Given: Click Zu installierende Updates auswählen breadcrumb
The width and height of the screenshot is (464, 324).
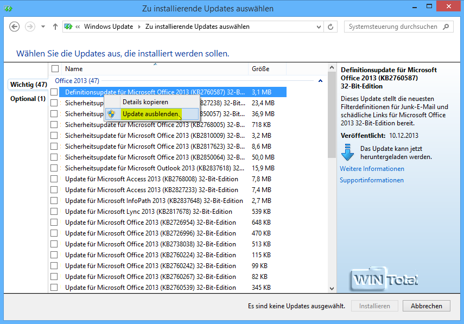Looking at the screenshot, I should coord(198,27).
